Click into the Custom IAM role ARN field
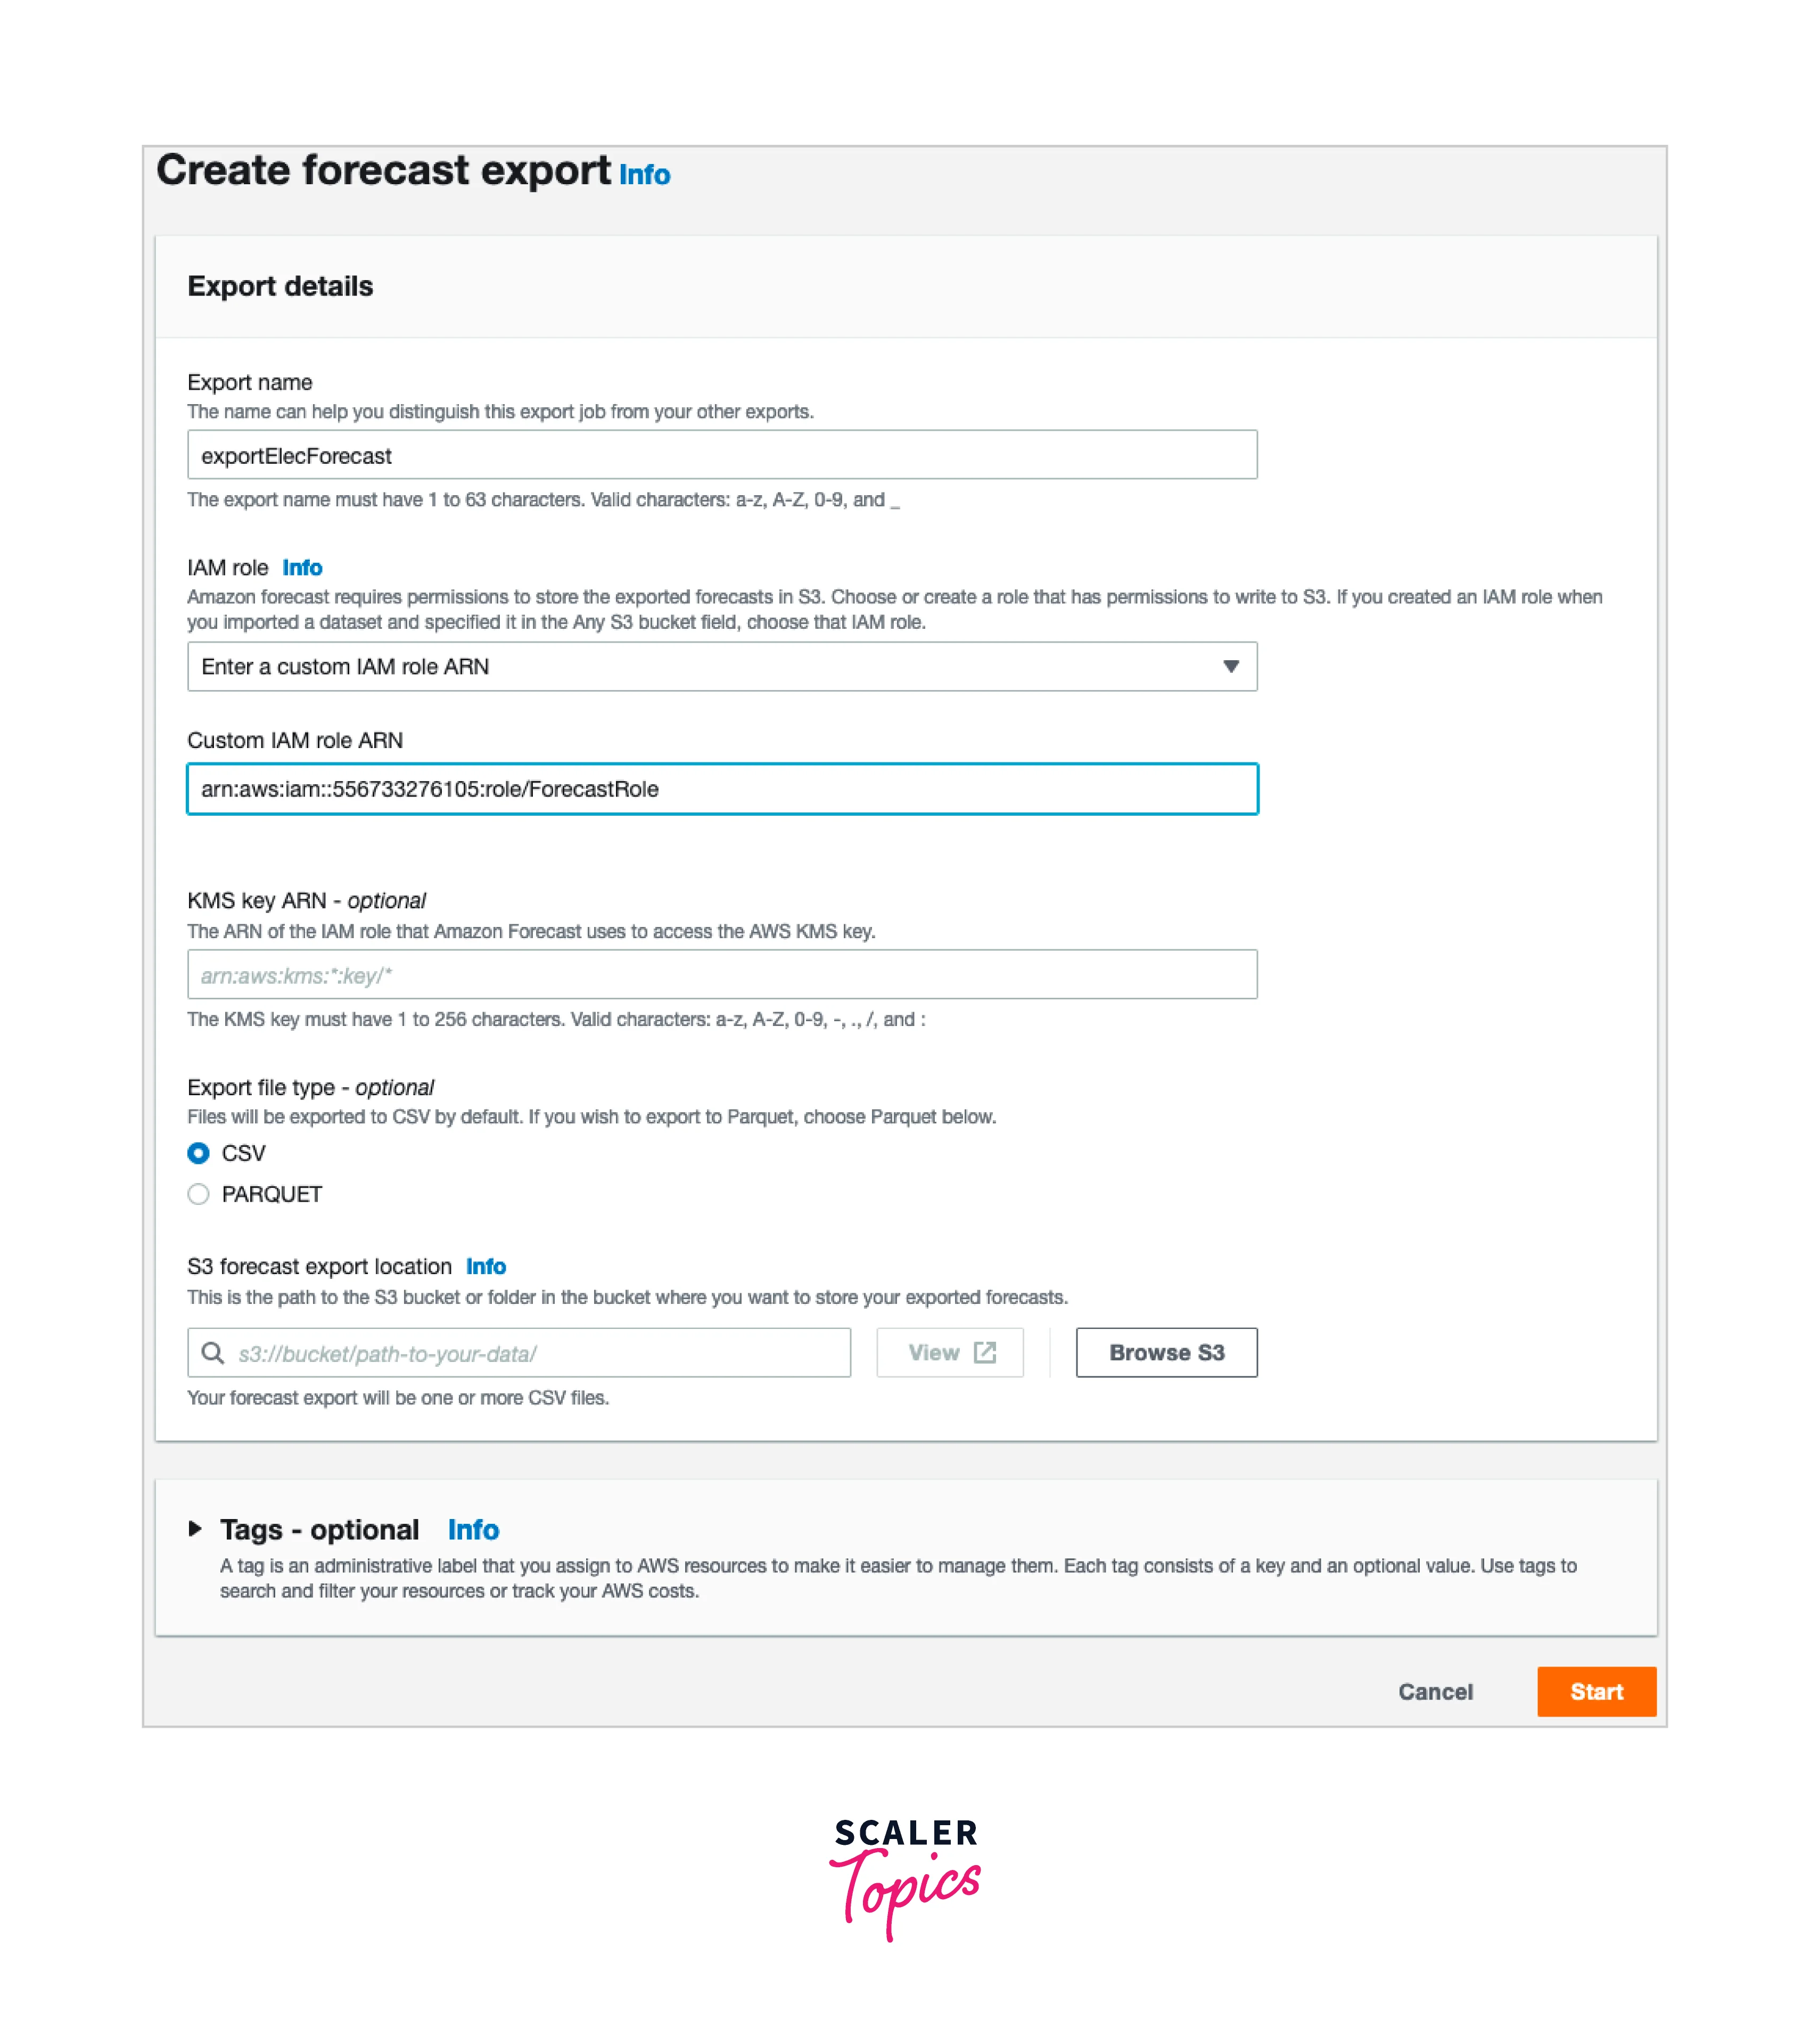Viewport: 1810px width, 2044px height. [x=721, y=789]
